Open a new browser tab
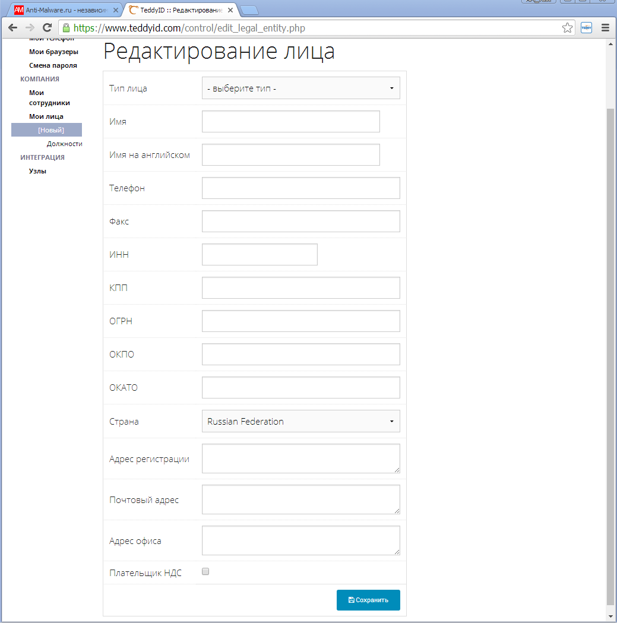This screenshot has height=623, width=617. (249, 10)
